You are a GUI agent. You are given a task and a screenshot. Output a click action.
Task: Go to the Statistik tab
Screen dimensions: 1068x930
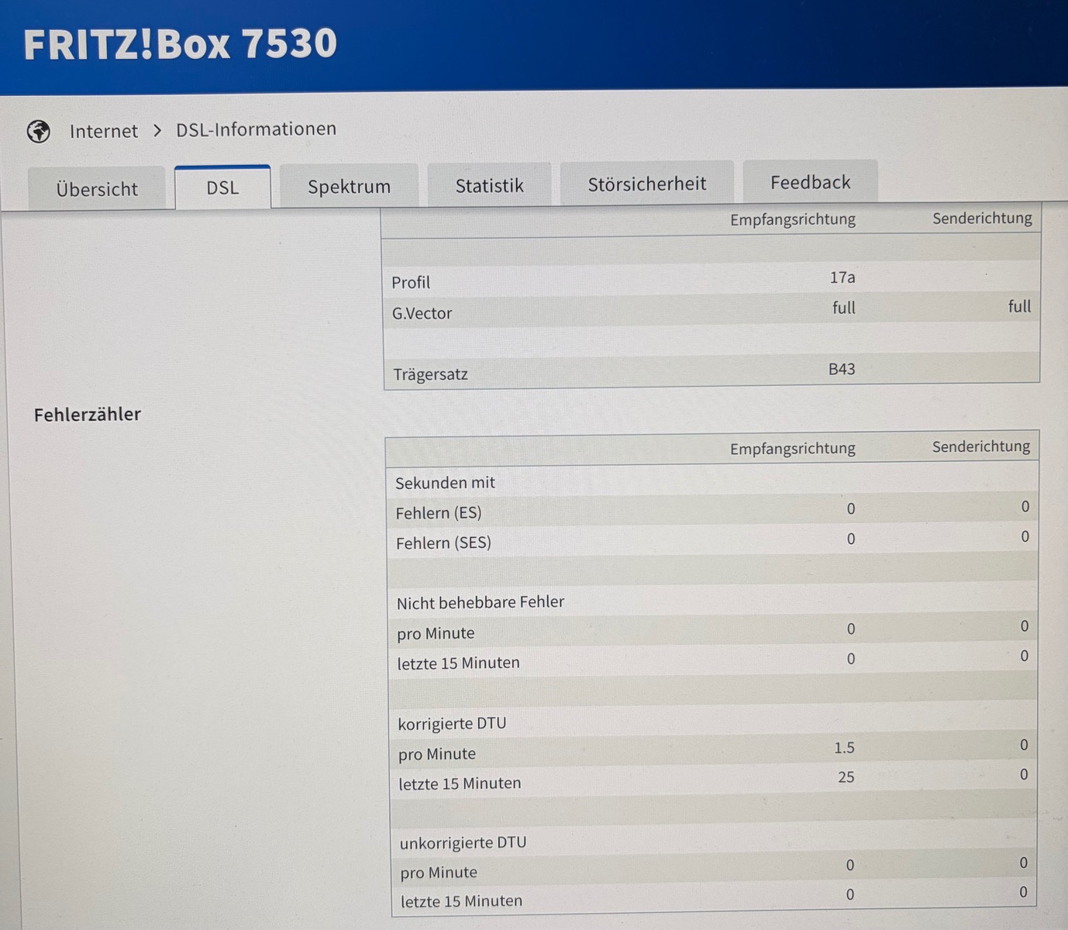[490, 185]
